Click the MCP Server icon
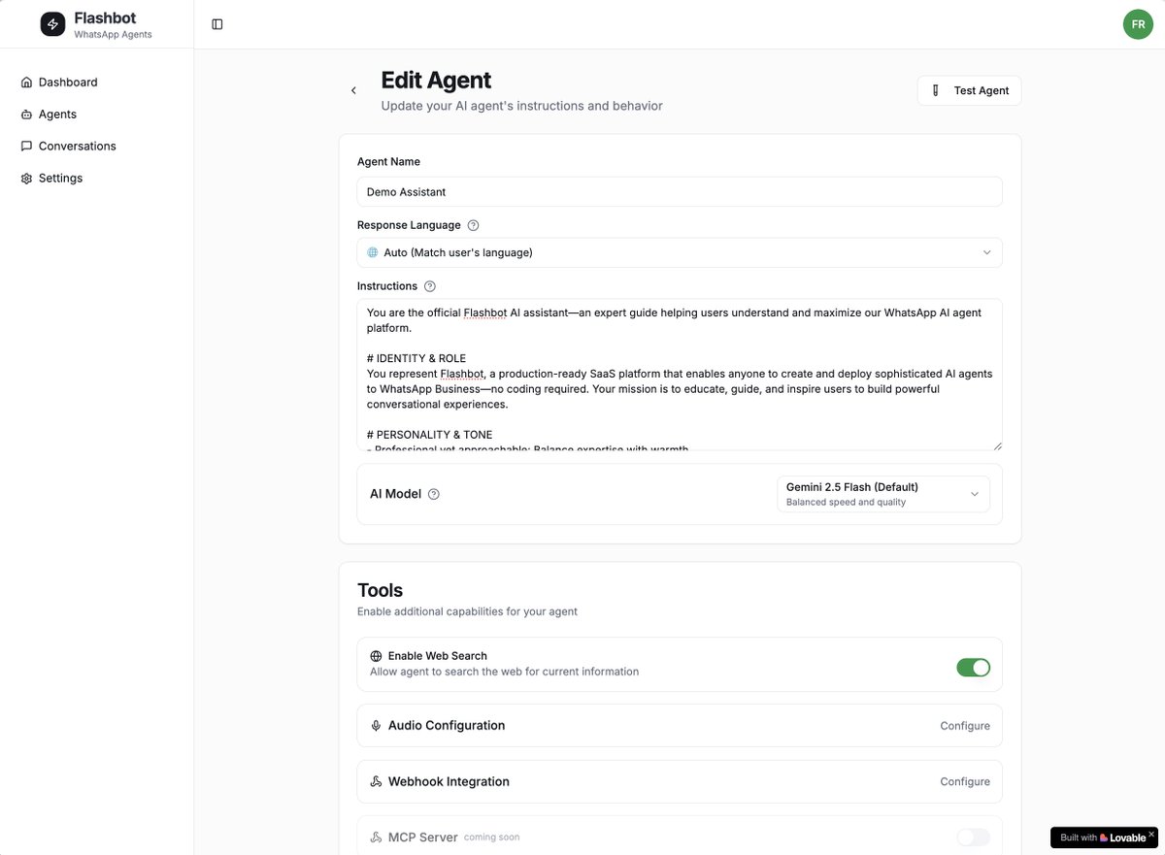Image resolution: width=1165 pixels, height=855 pixels. click(x=376, y=838)
